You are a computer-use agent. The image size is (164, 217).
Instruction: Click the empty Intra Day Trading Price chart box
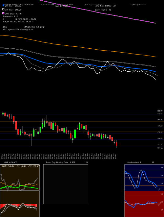coord(66,184)
